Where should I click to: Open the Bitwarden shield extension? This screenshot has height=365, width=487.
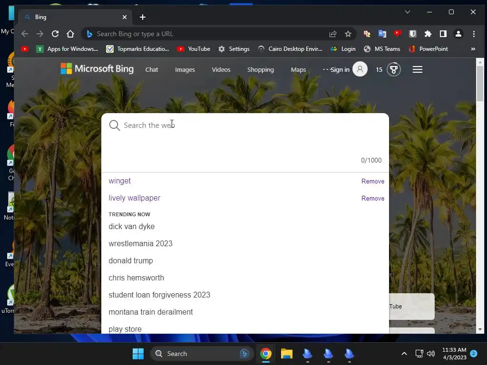pyautogui.click(x=413, y=34)
